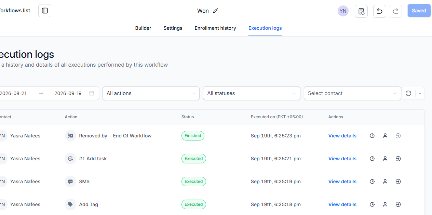Open the workflow notes/checklist icon
Image resolution: width=432 pixels, height=215 pixels.
[x=361, y=11]
